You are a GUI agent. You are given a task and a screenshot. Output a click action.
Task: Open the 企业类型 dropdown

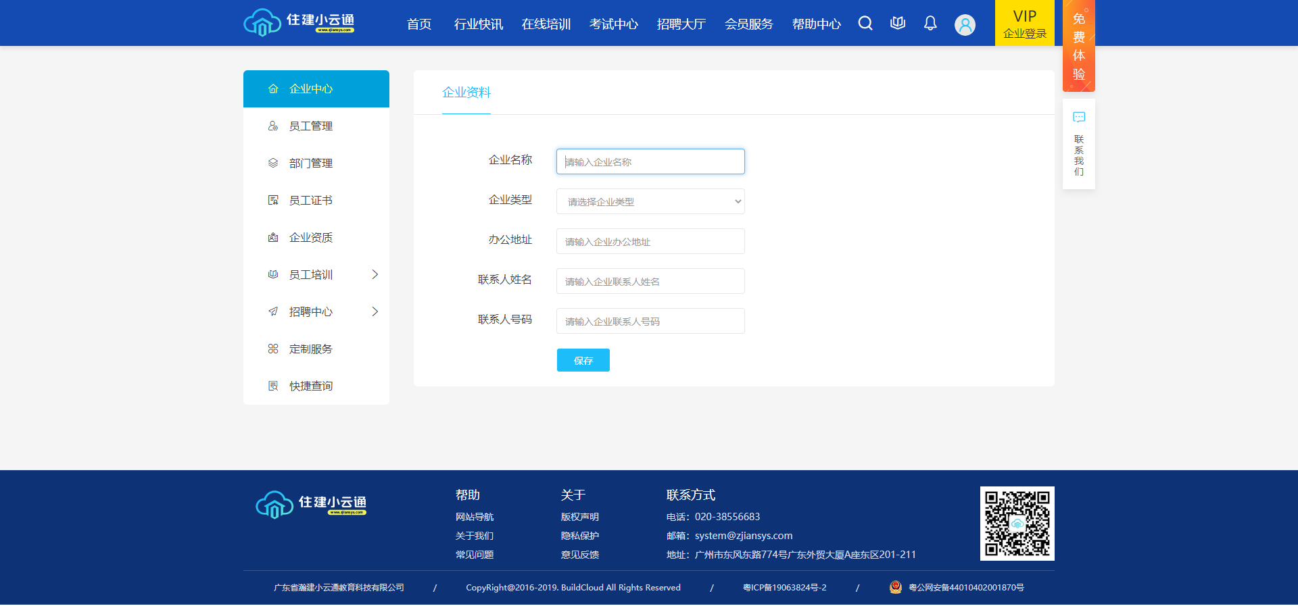coord(650,201)
